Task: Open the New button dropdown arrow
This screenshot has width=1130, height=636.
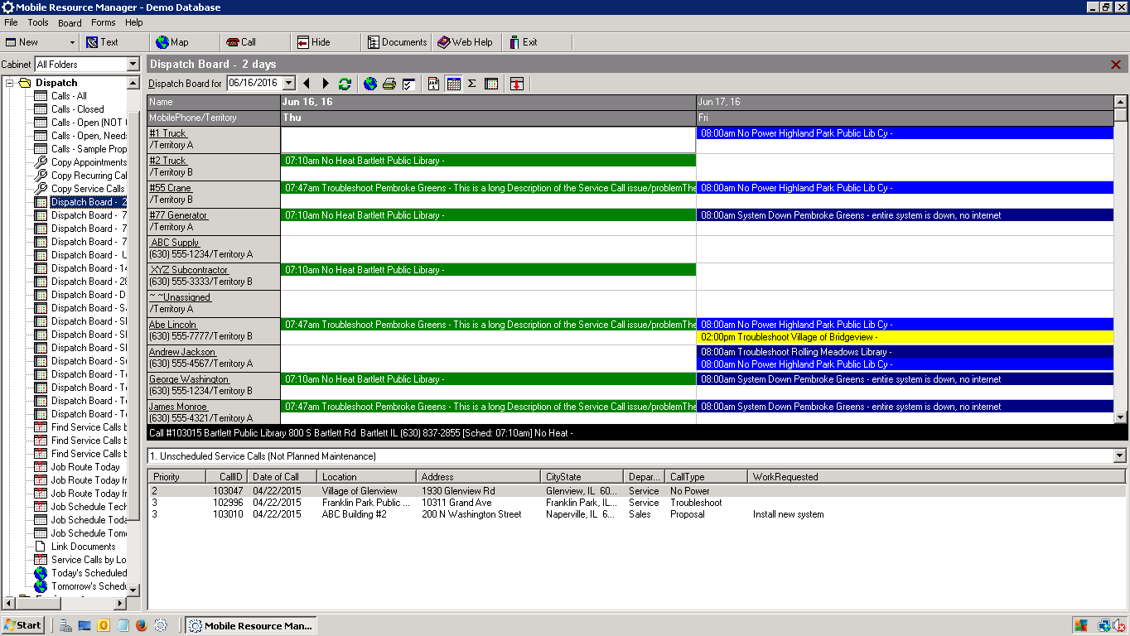Action: click(72, 42)
